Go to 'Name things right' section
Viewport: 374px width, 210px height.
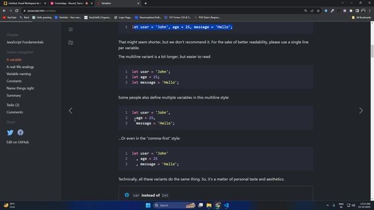coord(20,88)
